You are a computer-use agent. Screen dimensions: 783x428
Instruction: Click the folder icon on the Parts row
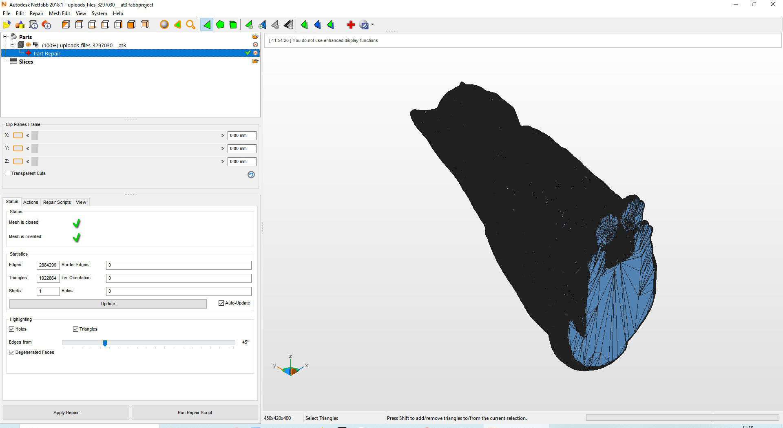click(x=255, y=37)
